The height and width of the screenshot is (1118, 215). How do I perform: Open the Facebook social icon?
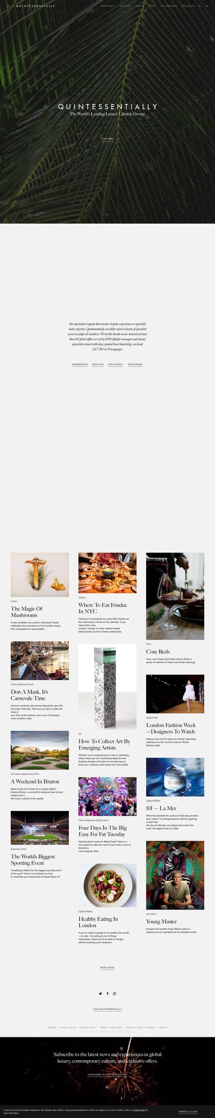click(x=107, y=993)
